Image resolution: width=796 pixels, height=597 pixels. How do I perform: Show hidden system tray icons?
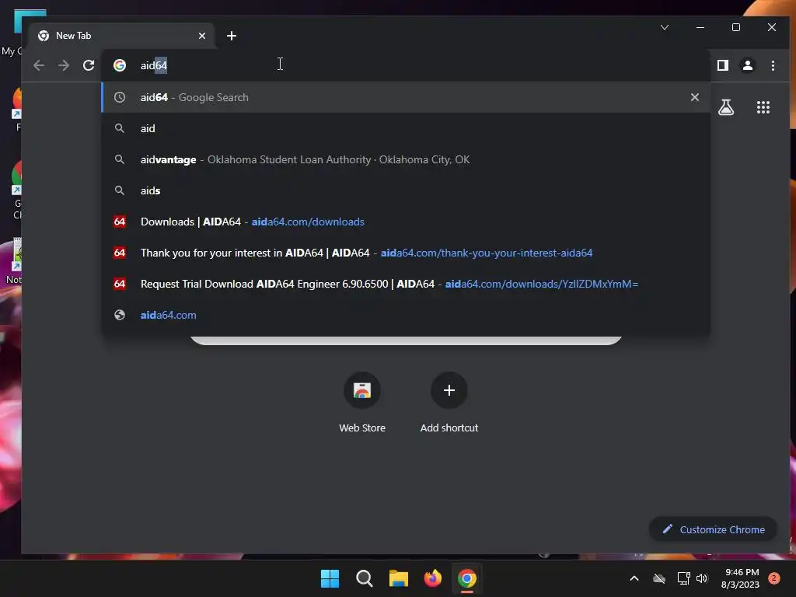coord(634,578)
